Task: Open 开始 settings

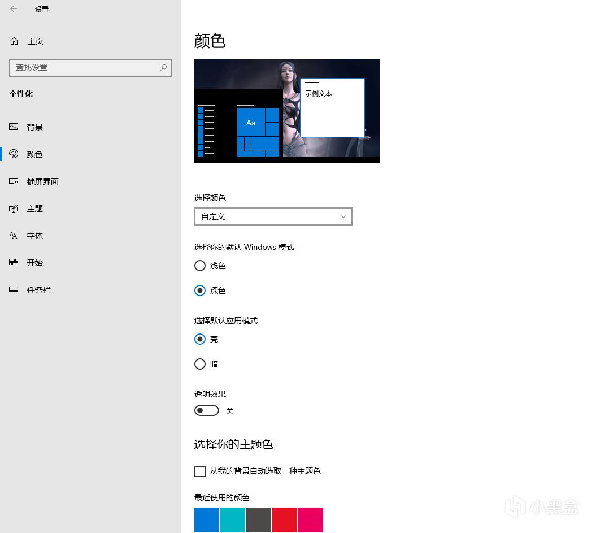Action: click(x=90, y=262)
